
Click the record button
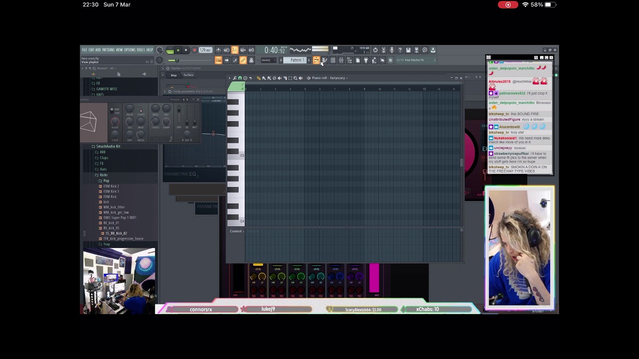coord(195,50)
